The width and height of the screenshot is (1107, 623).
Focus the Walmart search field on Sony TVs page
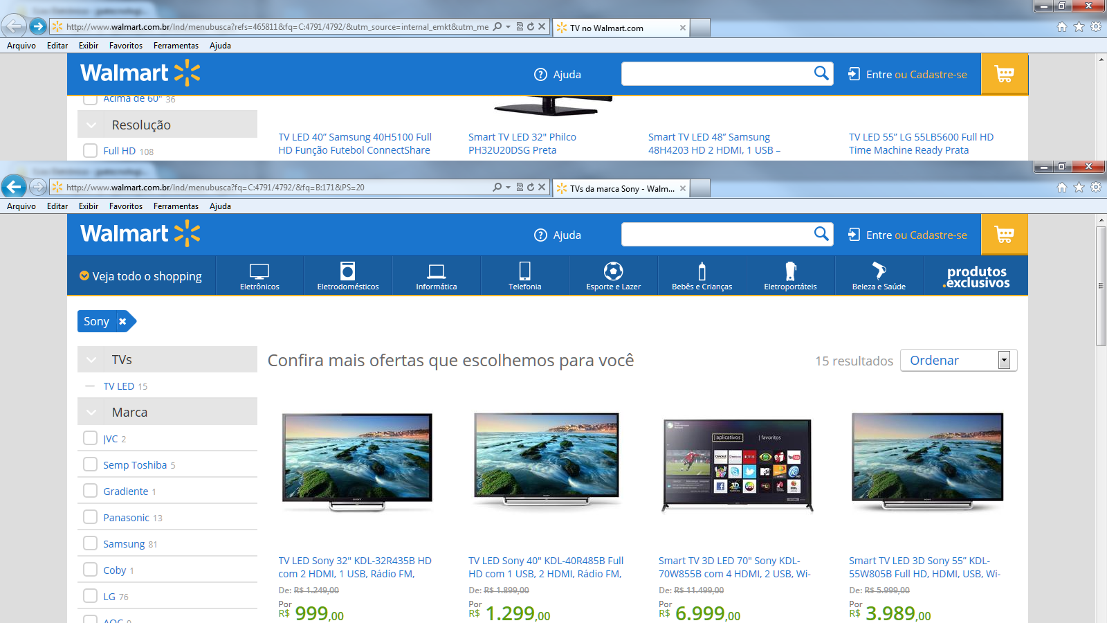(717, 234)
